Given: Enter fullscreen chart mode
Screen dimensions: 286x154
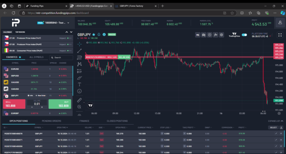Looking at the screenshot, I should 280,35.
